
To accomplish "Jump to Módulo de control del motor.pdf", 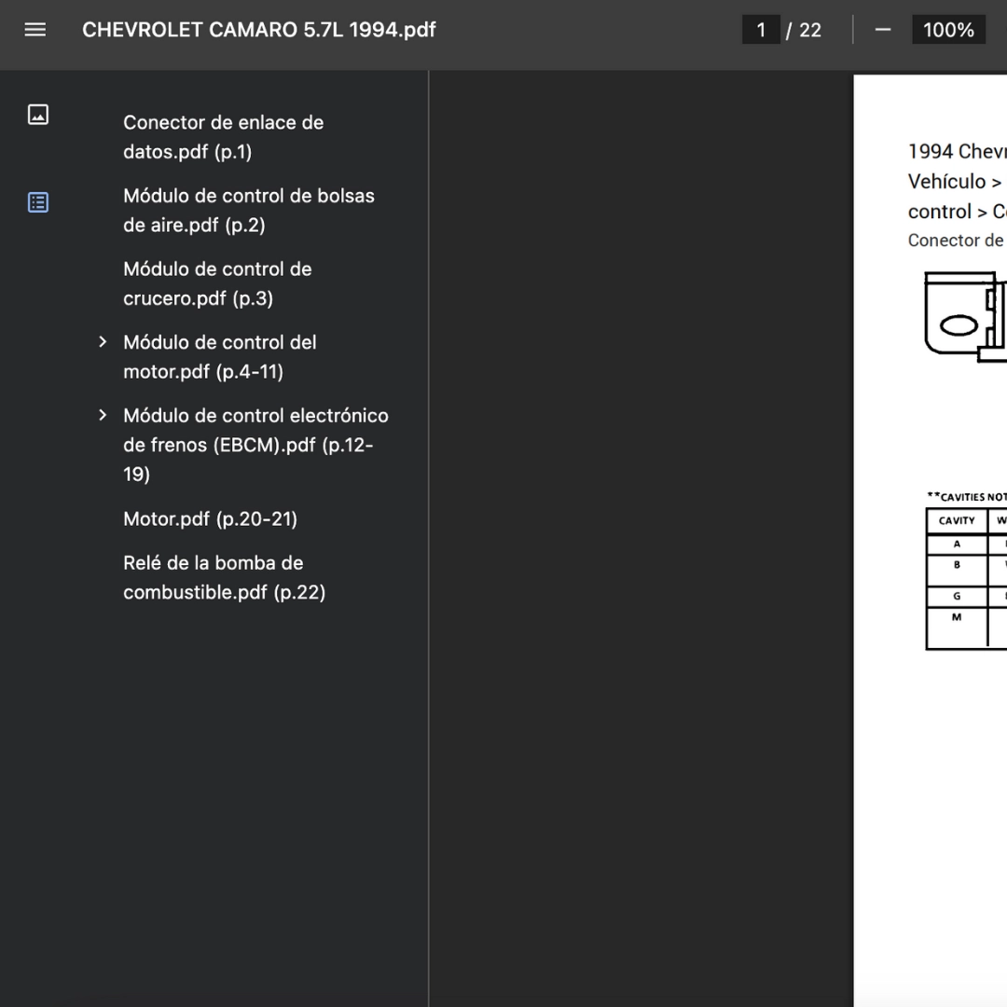I will (x=220, y=356).
